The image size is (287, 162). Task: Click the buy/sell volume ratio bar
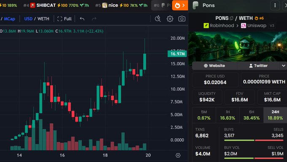point(254,158)
